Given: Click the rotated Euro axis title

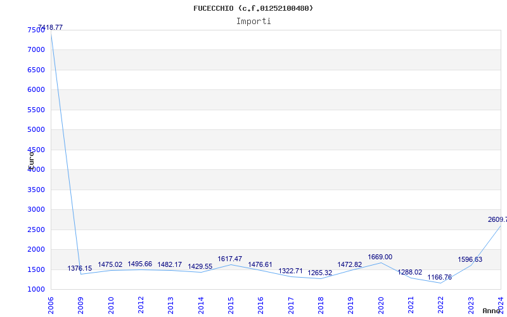Looking at the screenshot, I should point(31,160).
